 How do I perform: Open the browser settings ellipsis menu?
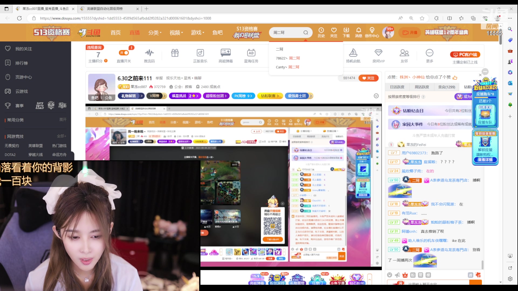[510, 18]
